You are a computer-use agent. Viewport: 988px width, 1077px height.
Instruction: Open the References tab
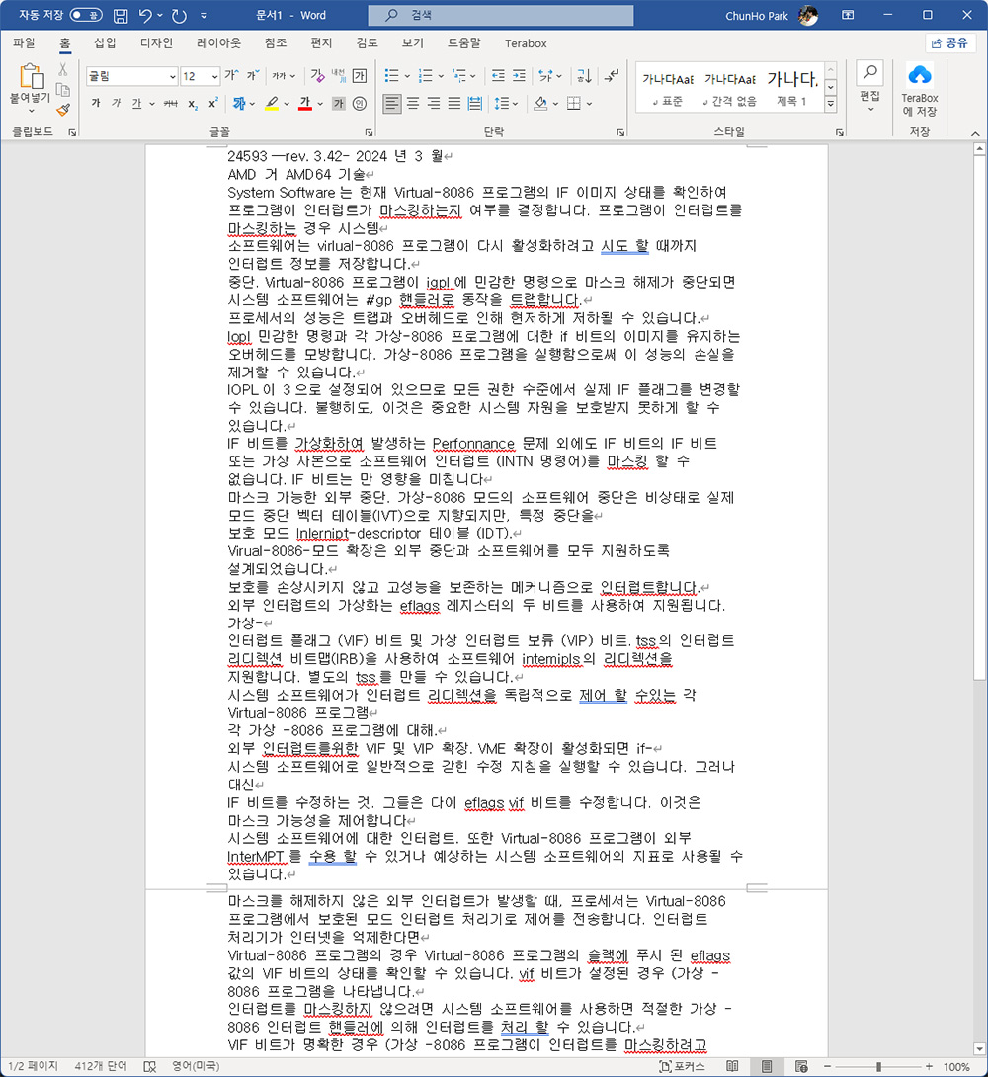pyautogui.click(x=276, y=42)
